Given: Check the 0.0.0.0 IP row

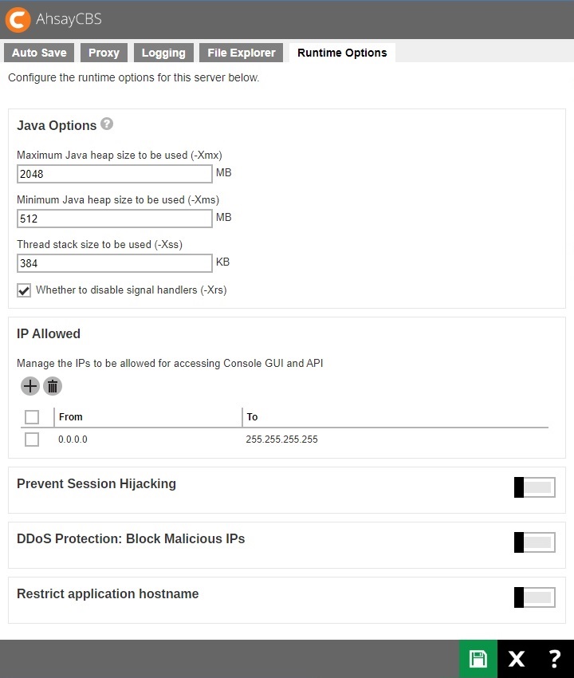Looking at the screenshot, I should [32, 439].
